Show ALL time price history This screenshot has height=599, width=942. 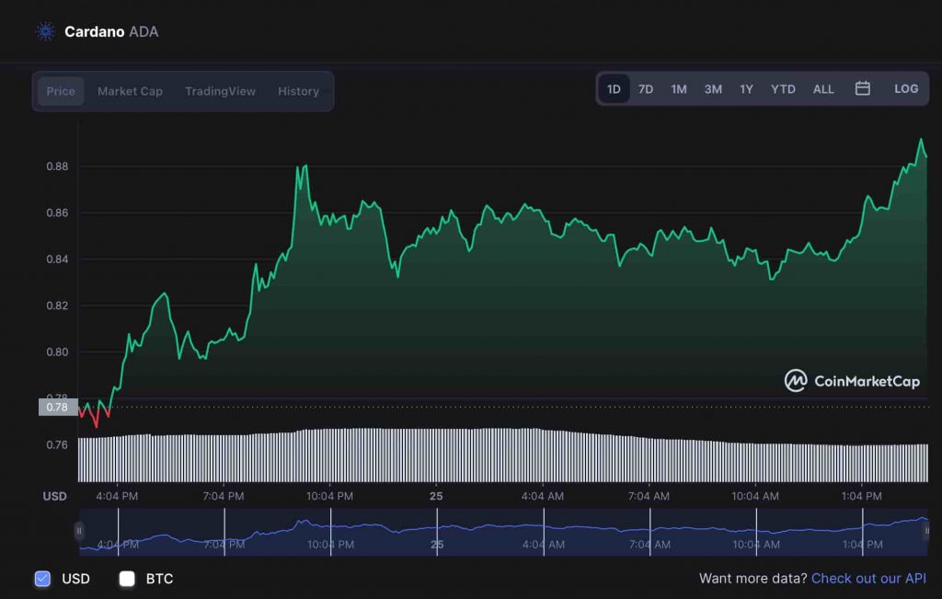(x=823, y=89)
